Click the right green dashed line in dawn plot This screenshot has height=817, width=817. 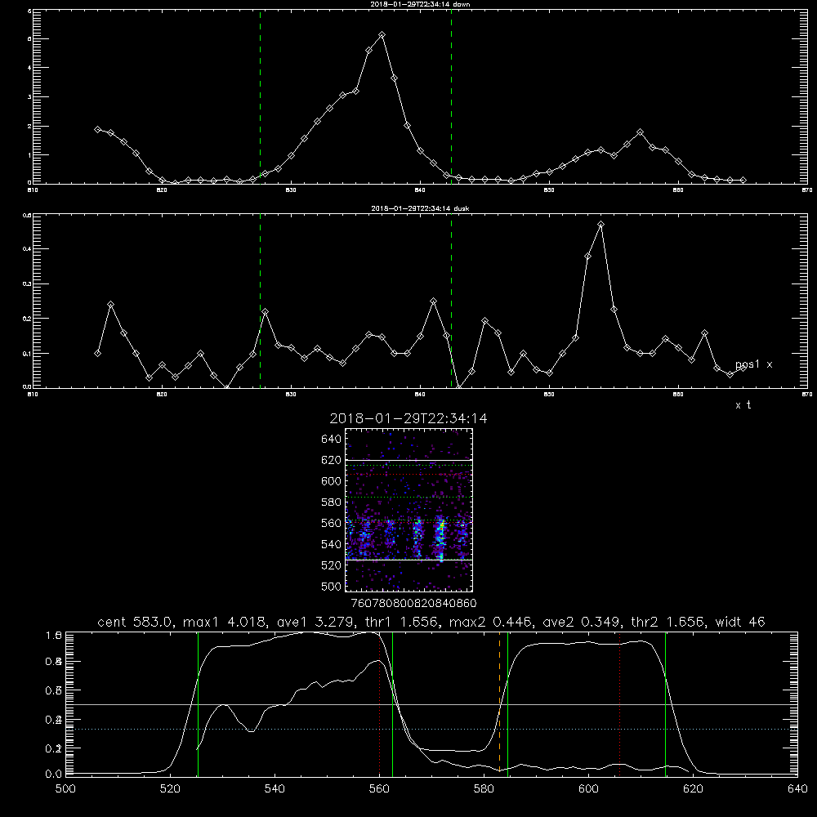451,97
